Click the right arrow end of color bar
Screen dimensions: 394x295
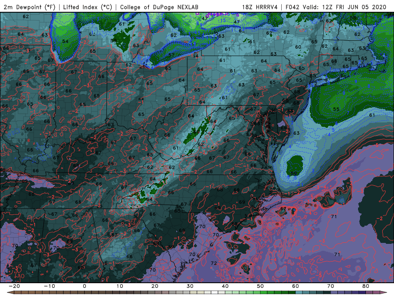(x=384, y=293)
